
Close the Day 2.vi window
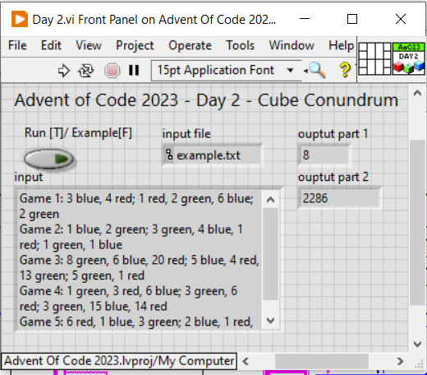401,19
